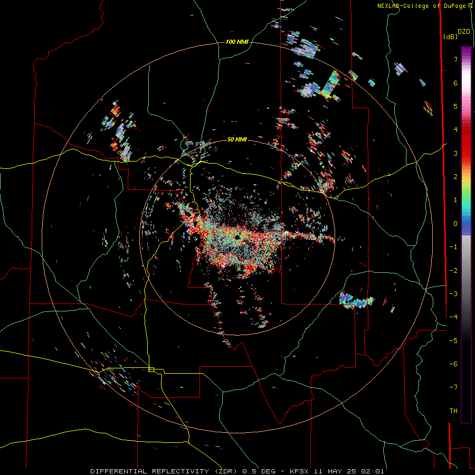Click scale value 7 on legend

(455, 59)
